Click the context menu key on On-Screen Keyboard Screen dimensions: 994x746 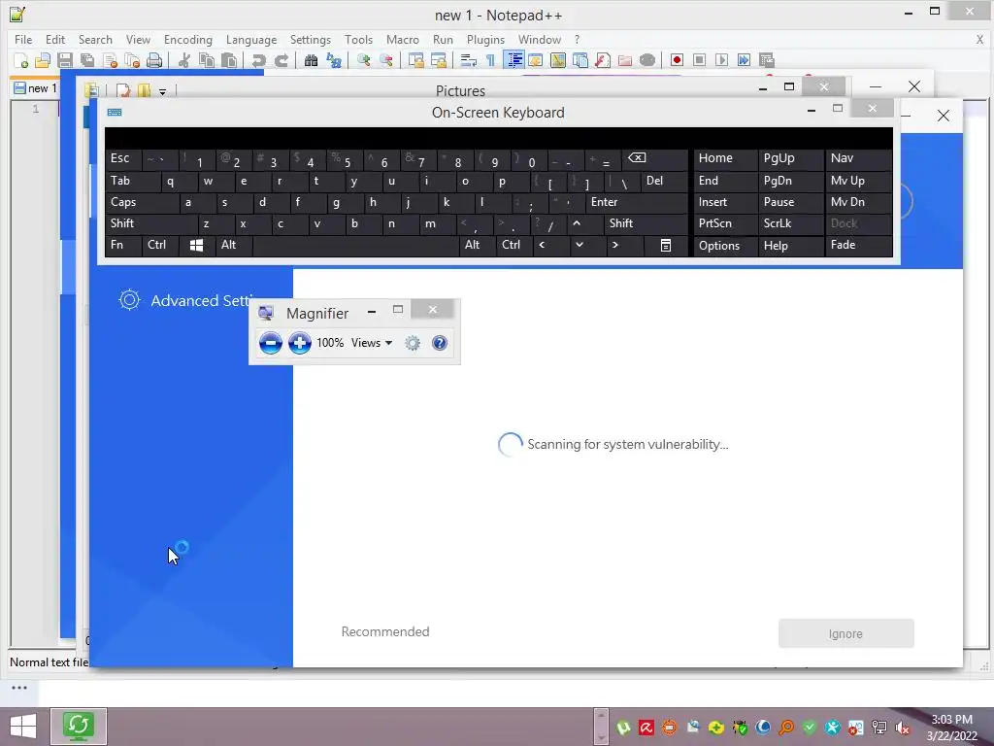[x=665, y=245]
